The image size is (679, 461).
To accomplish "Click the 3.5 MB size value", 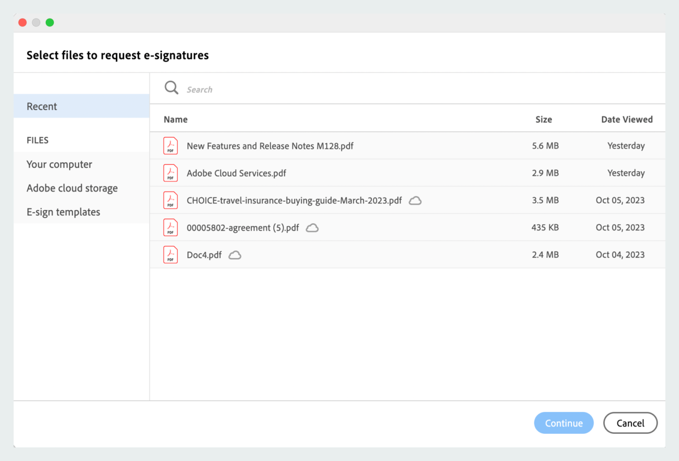I will click(545, 200).
